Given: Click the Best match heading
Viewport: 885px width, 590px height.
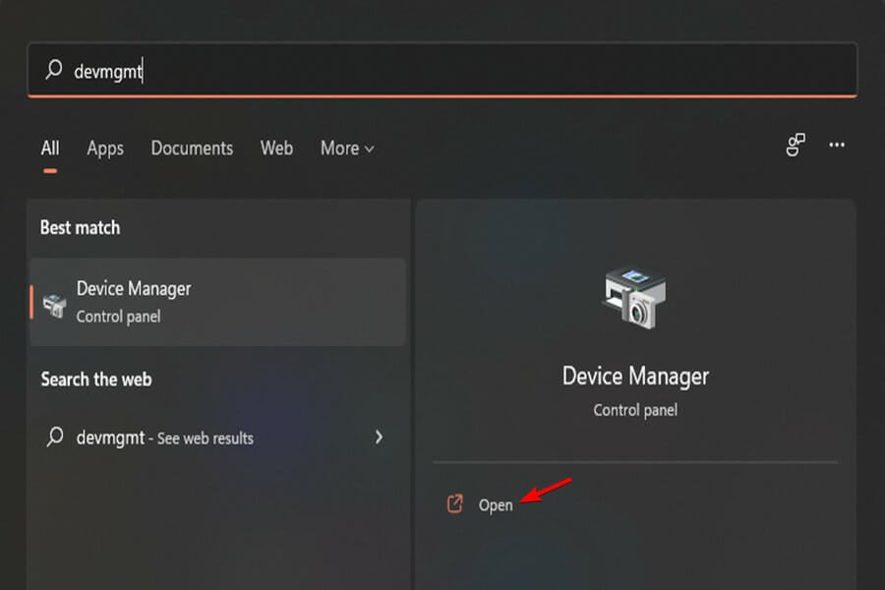Looking at the screenshot, I should tap(81, 227).
